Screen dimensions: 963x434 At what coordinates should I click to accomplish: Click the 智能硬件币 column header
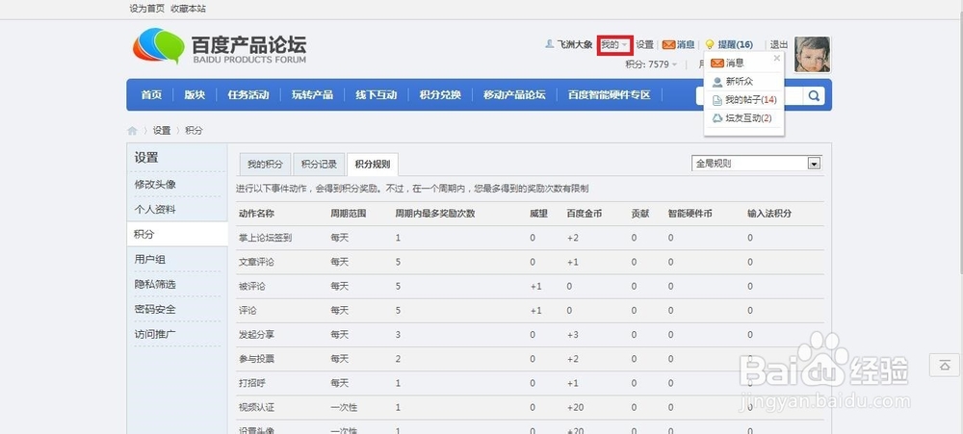point(690,214)
